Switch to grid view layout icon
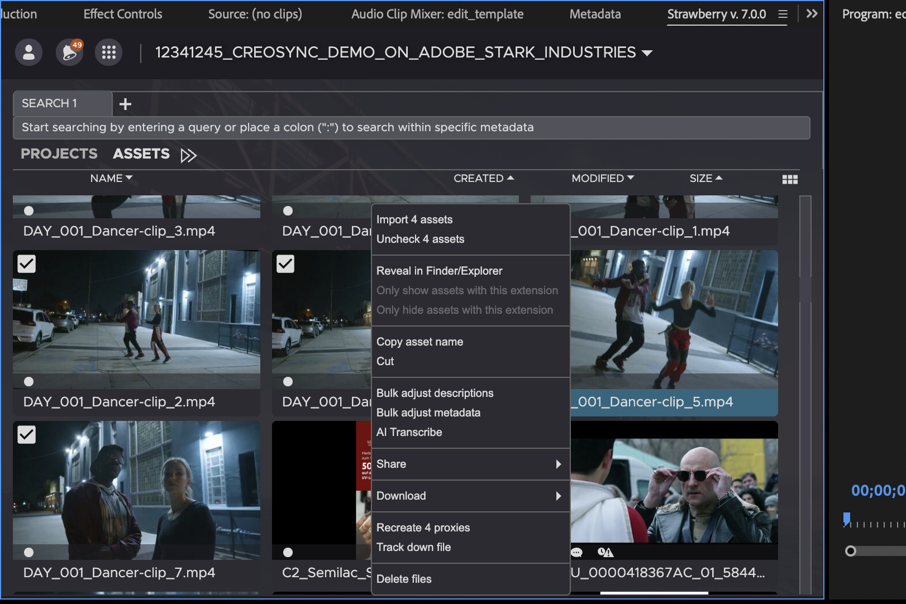This screenshot has width=906, height=604. click(790, 179)
